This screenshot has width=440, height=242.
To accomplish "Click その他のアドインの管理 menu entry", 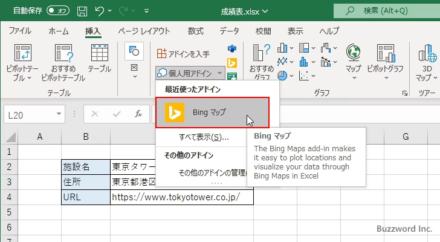I will click(x=212, y=172).
